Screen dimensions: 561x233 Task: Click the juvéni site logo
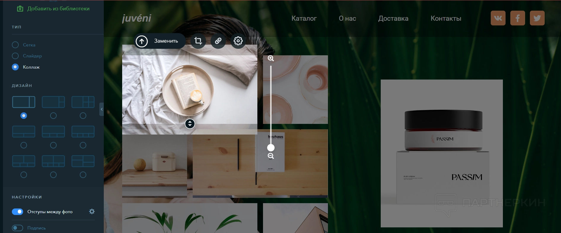[137, 18]
